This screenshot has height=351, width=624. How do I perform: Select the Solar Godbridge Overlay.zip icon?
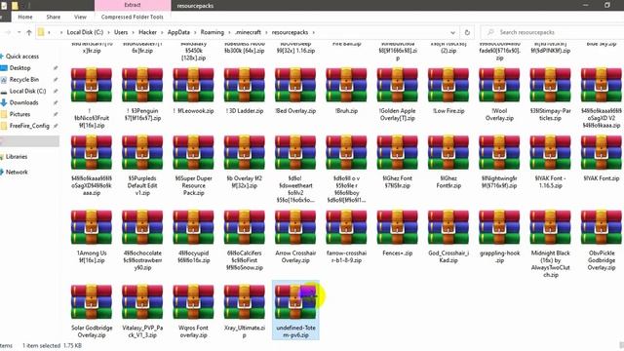click(x=91, y=301)
